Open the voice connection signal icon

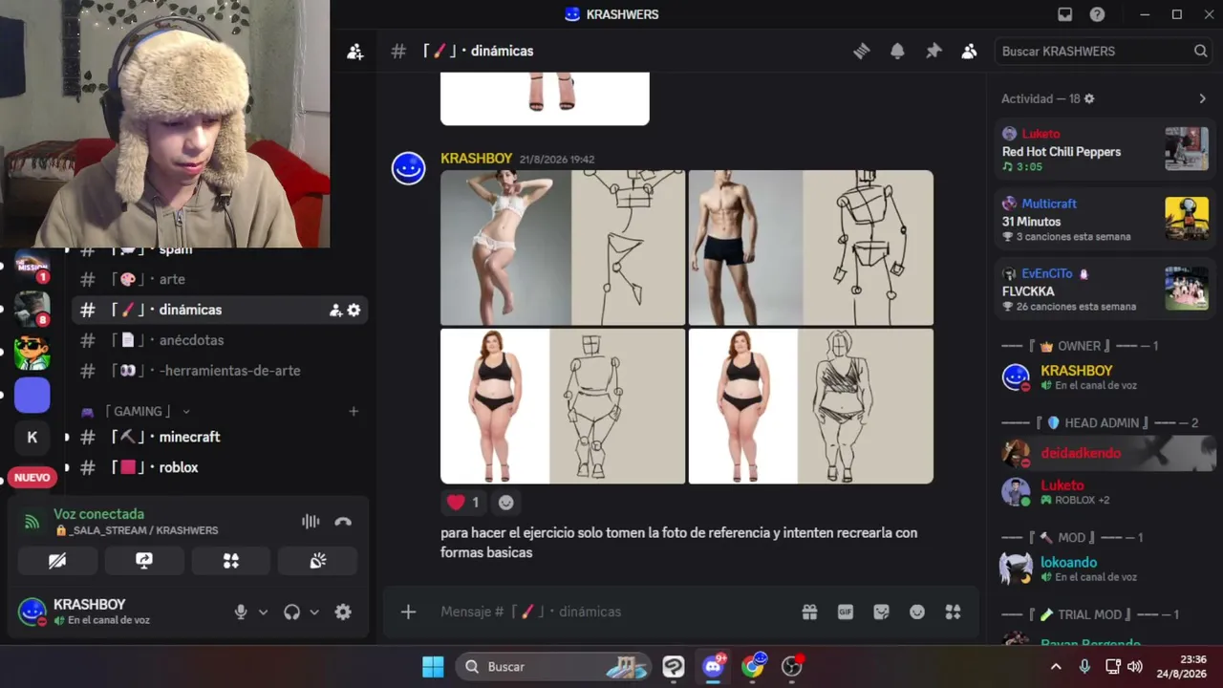[x=32, y=522]
